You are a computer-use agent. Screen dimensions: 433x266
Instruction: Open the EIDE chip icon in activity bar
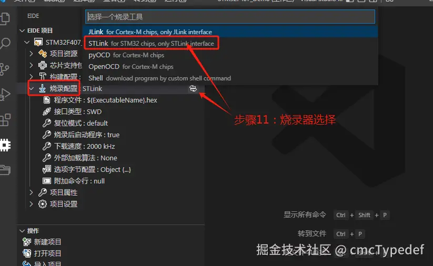point(5,145)
